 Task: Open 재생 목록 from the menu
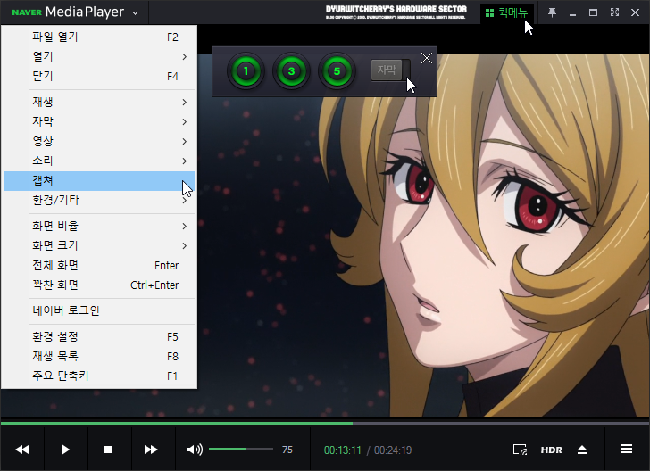pos(99,356)
